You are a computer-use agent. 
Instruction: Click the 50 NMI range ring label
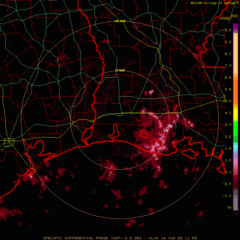pyautogui.click(x=120, y=71)
